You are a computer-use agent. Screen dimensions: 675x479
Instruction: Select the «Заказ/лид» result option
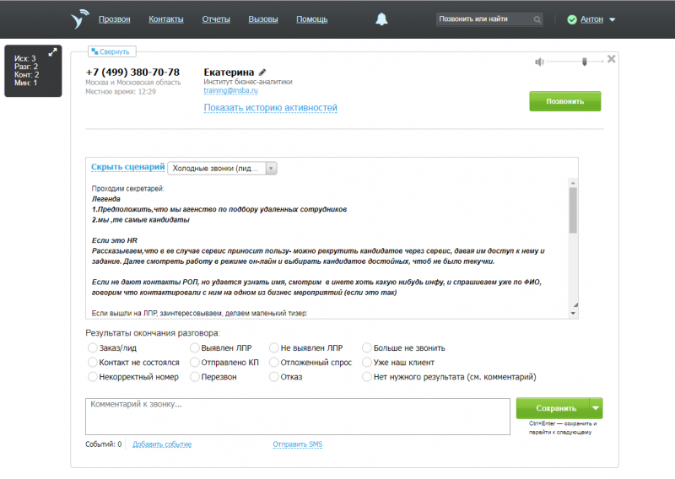92,347
